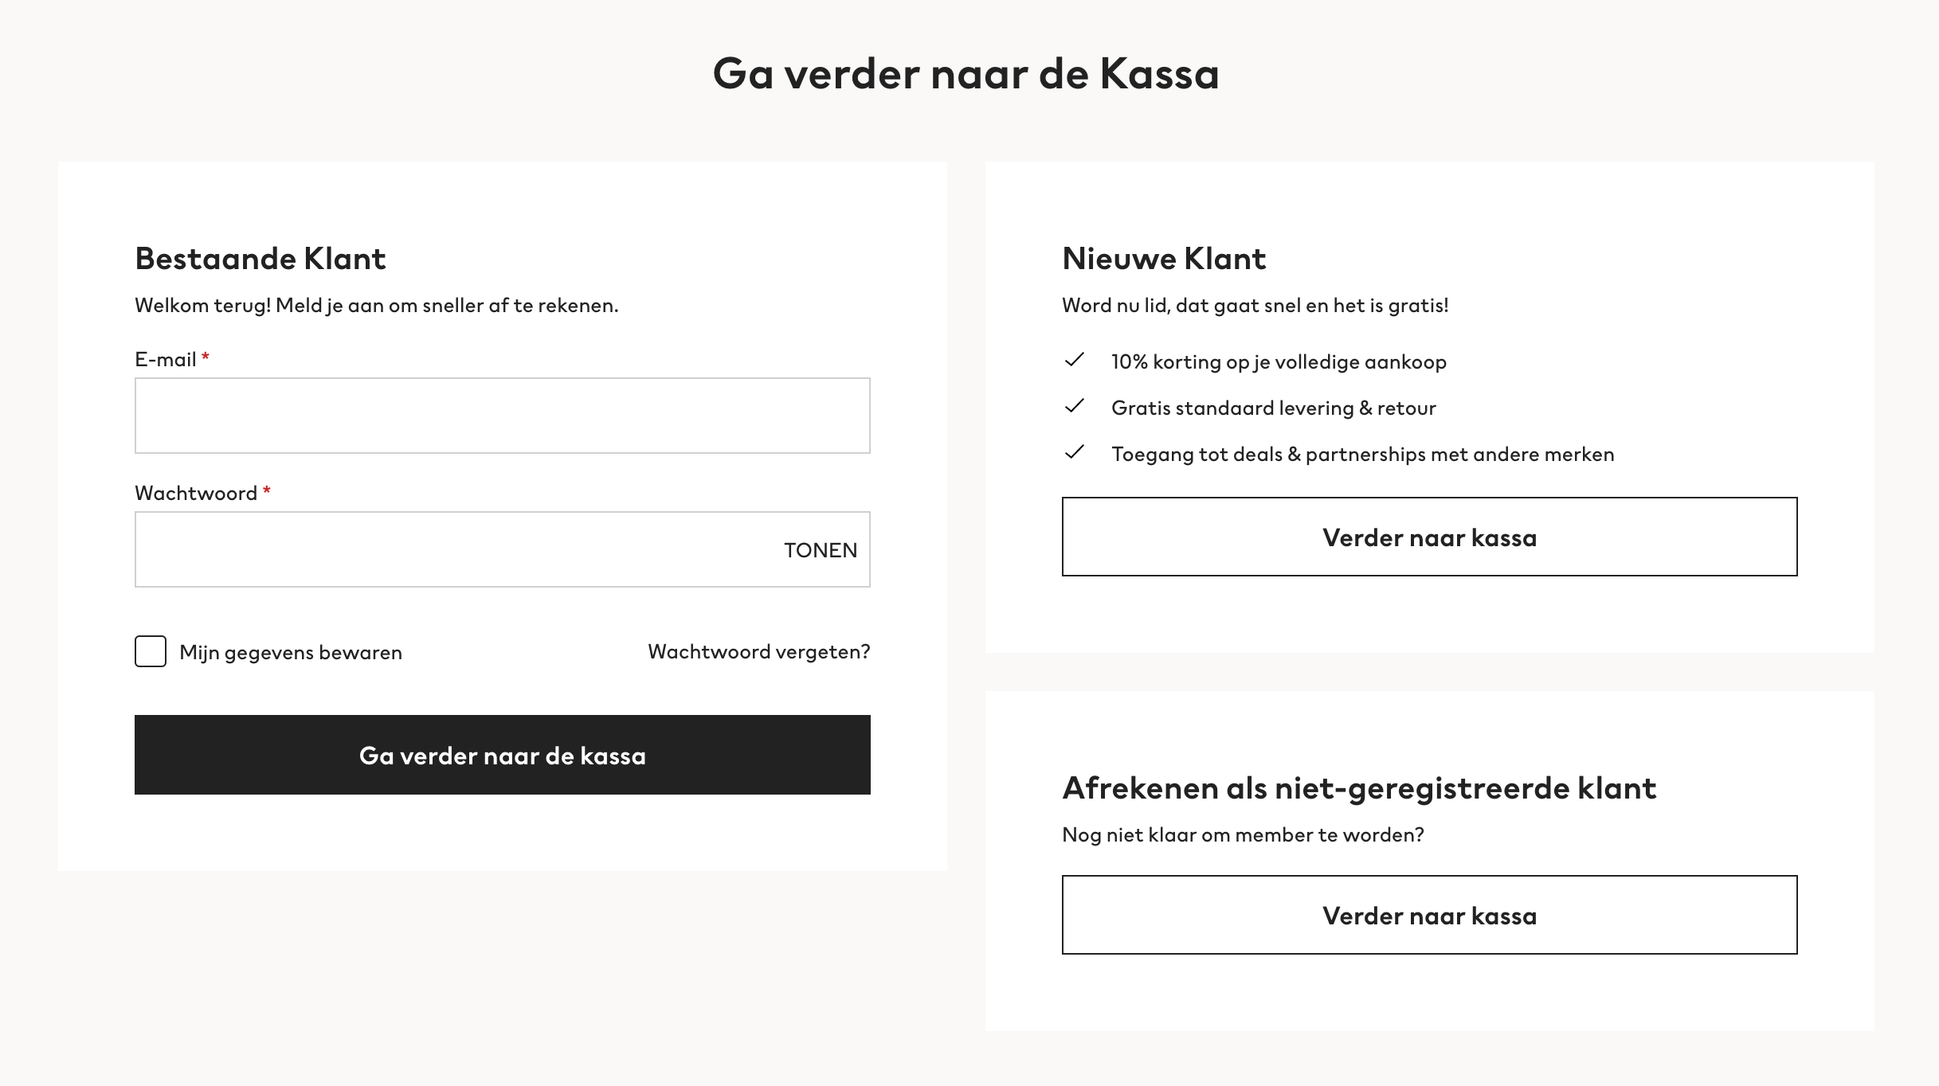The height and width of the screenshot is (1086, 1939).
Task: Click the checkmark icon beside Gratis standaard levering
Action: pos(1074,406)
